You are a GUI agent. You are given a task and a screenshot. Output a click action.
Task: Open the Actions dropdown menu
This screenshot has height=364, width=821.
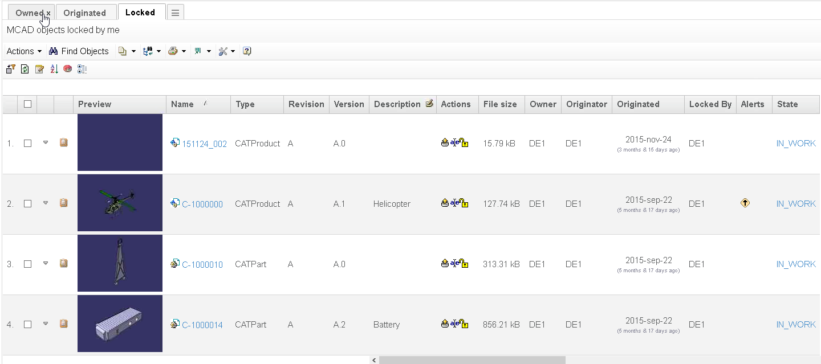click(x=24, y=51)
